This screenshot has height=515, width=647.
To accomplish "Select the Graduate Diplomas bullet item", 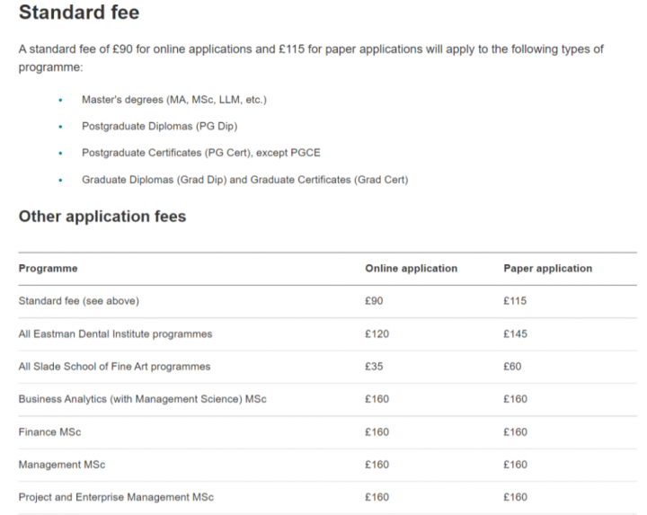I will [244, 180].
